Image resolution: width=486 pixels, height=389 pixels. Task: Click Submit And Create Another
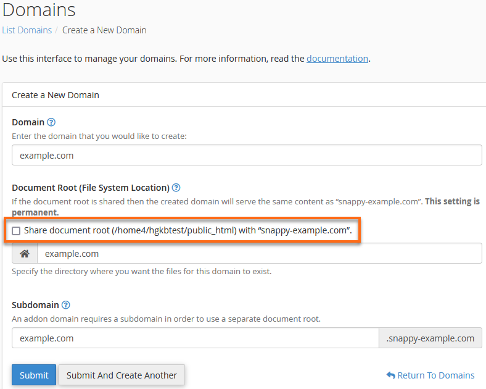coord(121,375)
